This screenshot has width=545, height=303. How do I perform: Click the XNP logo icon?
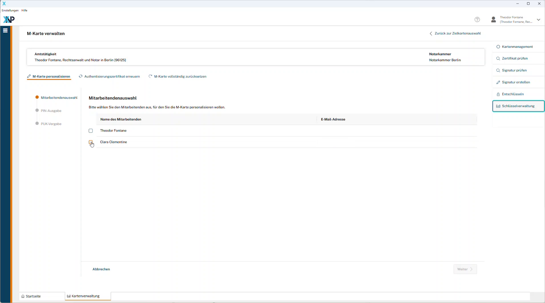pyautogui.click(x=9, y=19)
